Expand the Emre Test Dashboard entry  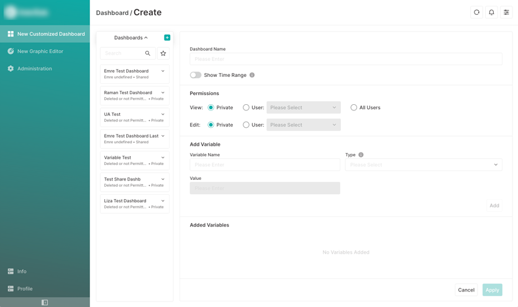point(163,71)
